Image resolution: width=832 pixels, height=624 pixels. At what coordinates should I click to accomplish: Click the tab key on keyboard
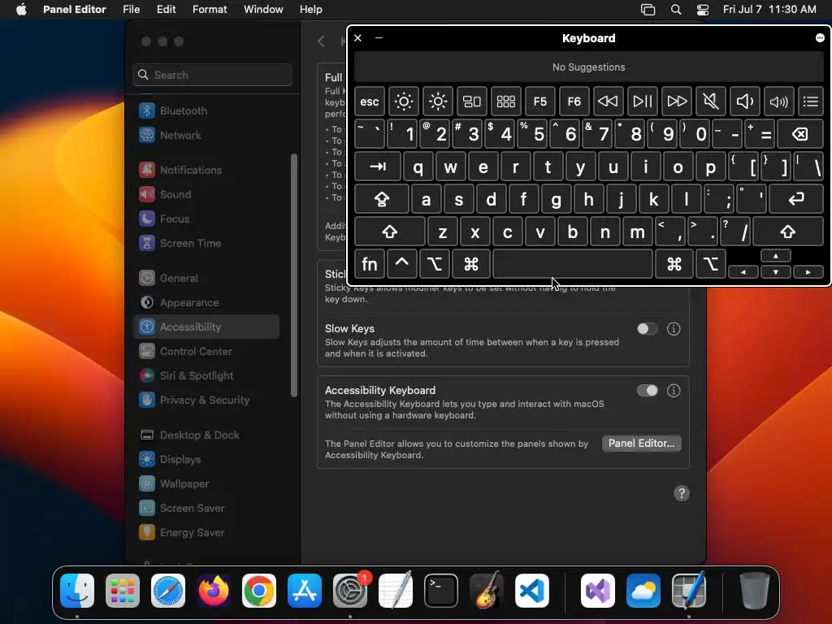pyautogui.click(x=377, y=167)
